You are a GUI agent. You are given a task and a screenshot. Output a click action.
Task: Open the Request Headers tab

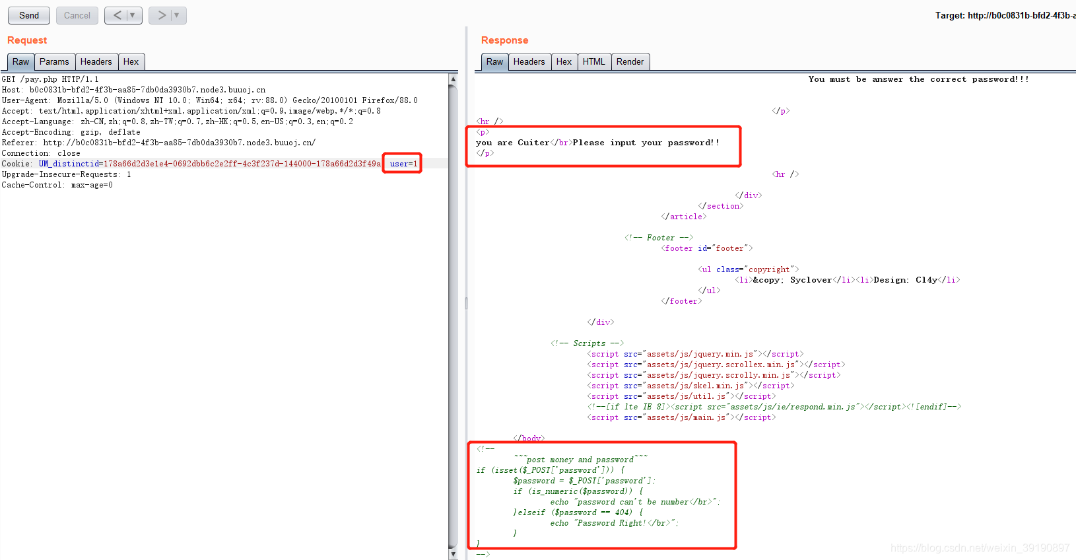96,61
